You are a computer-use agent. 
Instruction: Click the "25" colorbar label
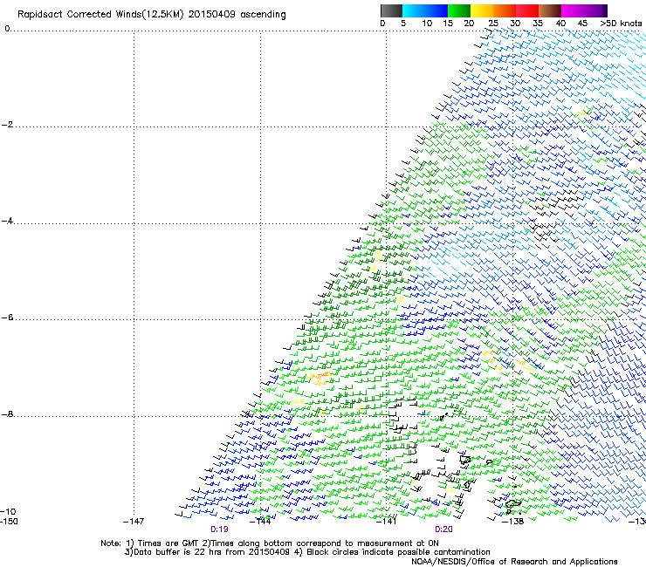(493, 24)
